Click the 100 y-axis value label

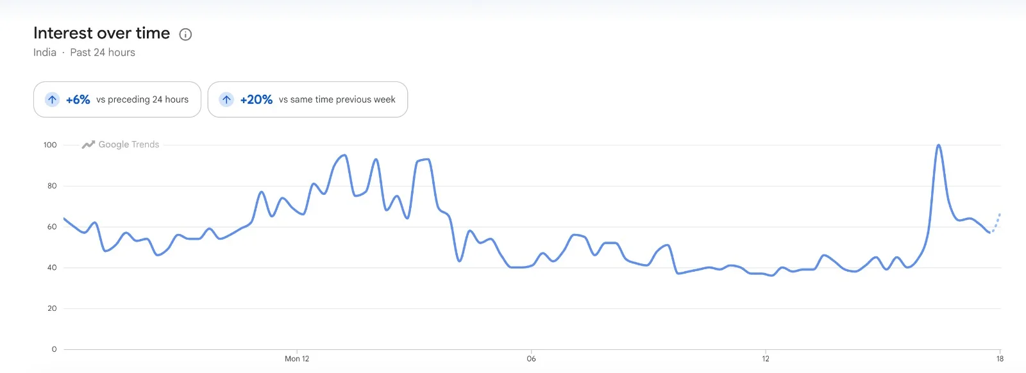tap(50, 145)
